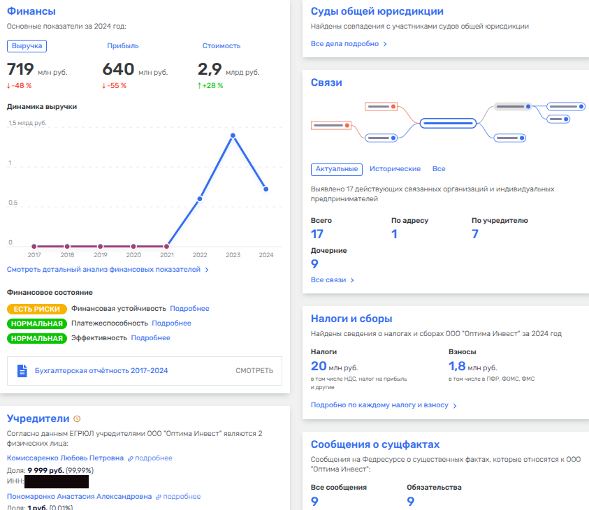Click the clock icon next to Учредители
Screen dimensions: 589x510
tap(78, 419)
